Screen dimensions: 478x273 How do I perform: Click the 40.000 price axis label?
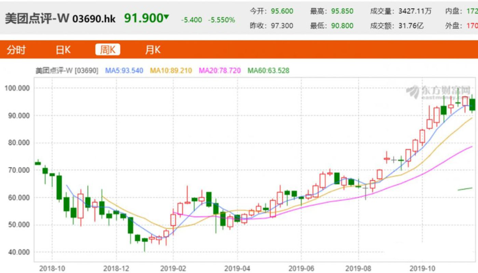[x=19, y=252]
